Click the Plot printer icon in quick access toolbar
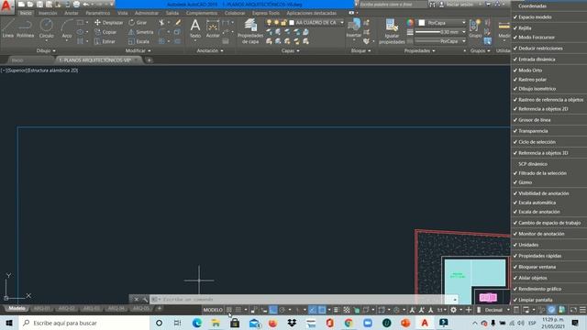 76,4
